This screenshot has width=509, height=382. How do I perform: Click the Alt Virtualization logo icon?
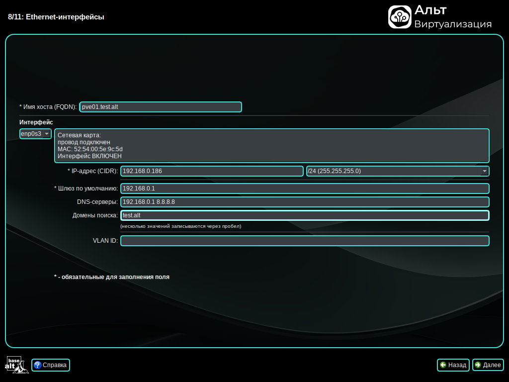[x=400, y=17]
